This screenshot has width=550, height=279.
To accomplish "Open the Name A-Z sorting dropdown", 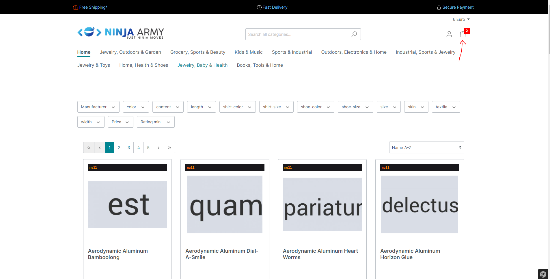I will click(426, 147).
